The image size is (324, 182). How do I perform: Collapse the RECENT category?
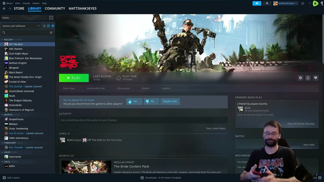coord(2,40)
